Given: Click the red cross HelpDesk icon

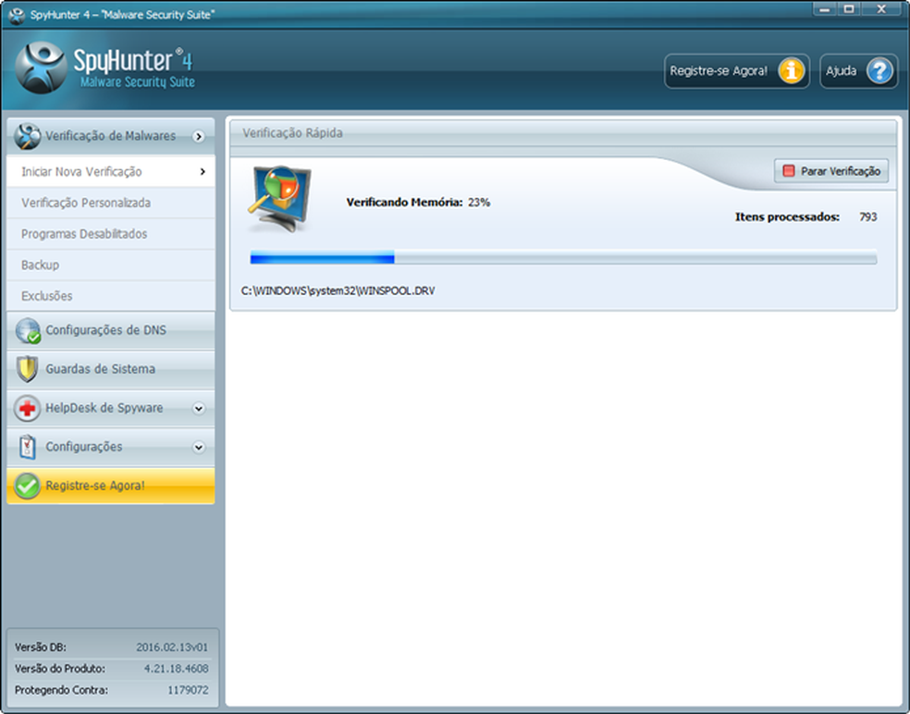Looking at the screenshot, I should tap(27, 408).
